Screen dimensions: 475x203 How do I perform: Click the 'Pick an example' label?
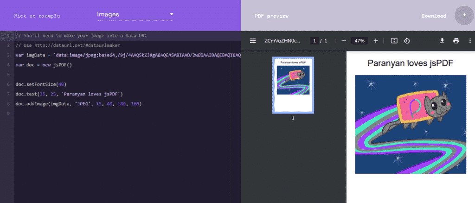pyautogui.click(x=37, y=16)
